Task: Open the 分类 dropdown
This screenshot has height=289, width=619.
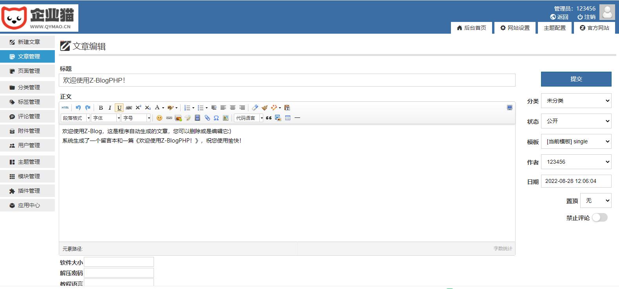Action: click(x=576, y=101)
